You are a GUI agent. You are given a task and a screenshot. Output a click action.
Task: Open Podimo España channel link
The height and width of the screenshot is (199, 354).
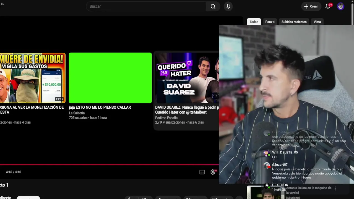pyautogui.click(x=166, y=118)
